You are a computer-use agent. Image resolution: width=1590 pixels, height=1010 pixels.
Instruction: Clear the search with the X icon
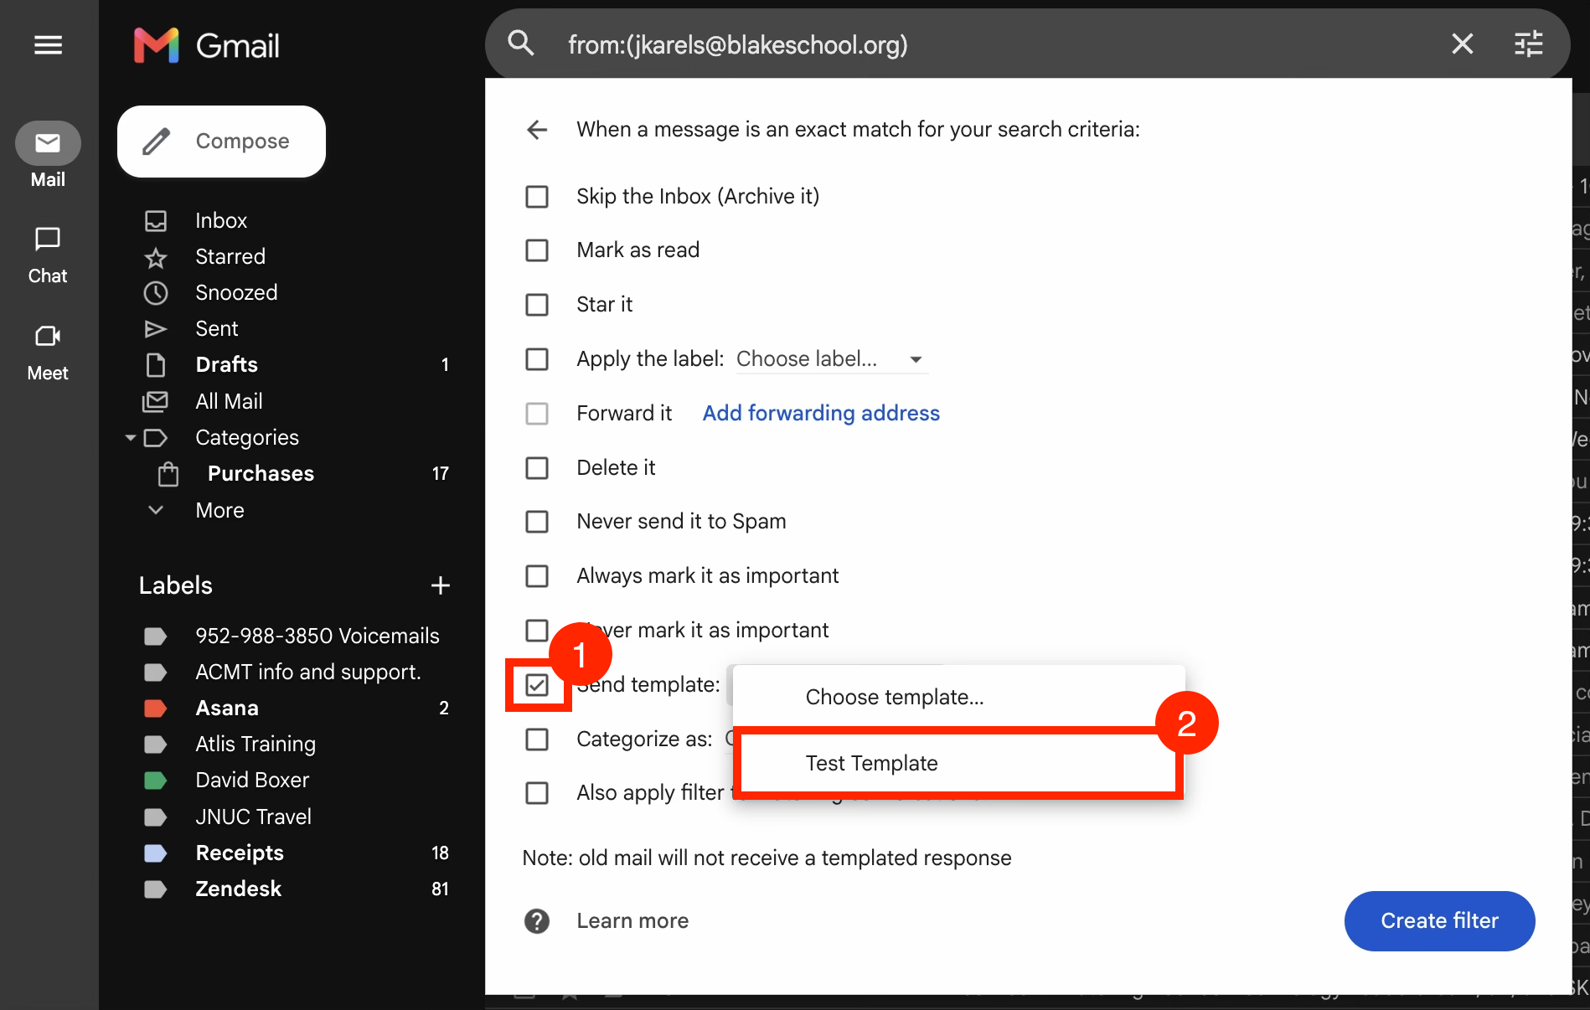[1462, 44]
